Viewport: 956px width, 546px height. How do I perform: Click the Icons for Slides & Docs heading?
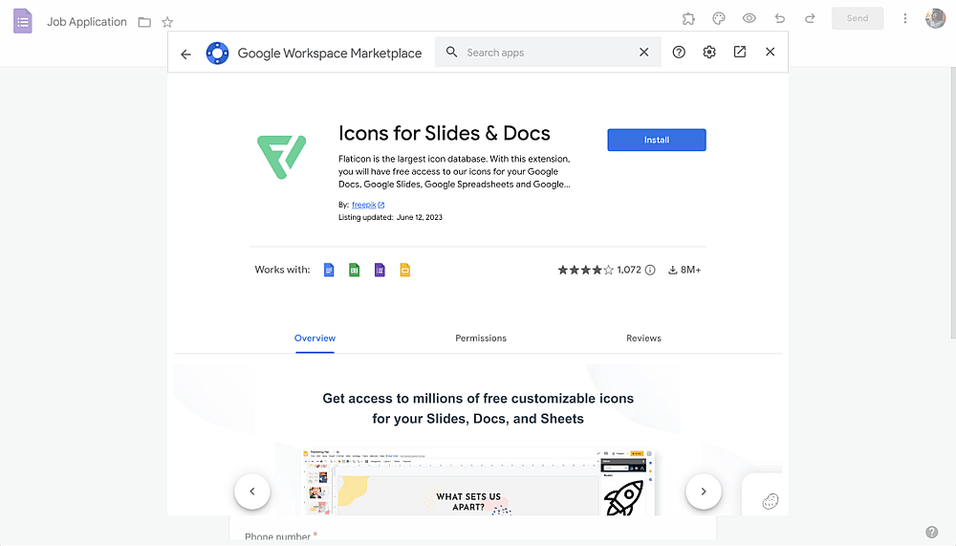[445, 133]
